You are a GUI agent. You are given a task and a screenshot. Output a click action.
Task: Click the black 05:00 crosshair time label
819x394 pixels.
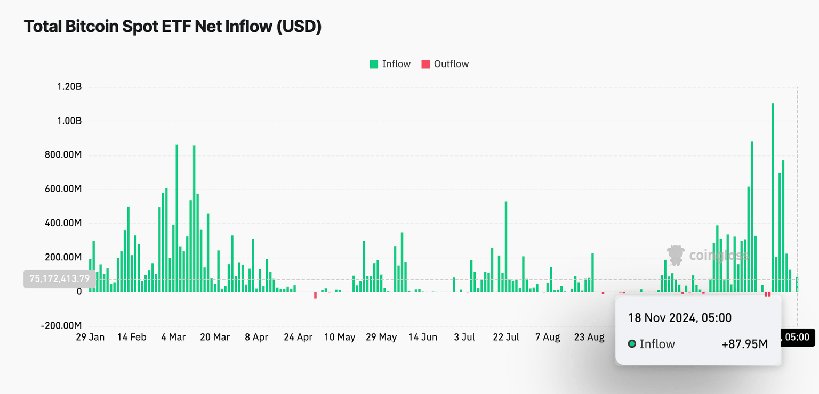pyautogui.click(x=798, y=337)
